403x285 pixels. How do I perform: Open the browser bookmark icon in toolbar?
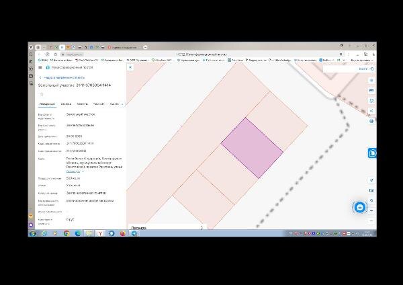tap(341, 54)
